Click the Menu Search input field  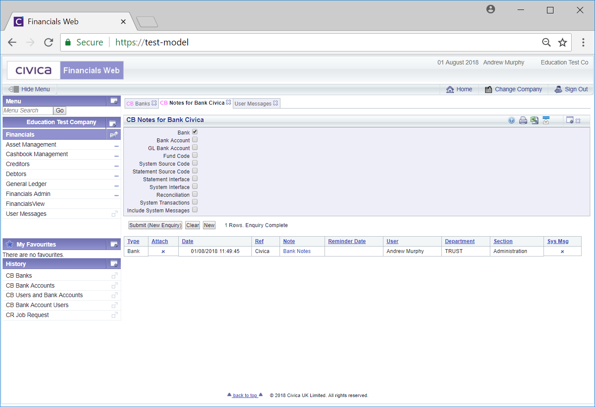[28, 111]
